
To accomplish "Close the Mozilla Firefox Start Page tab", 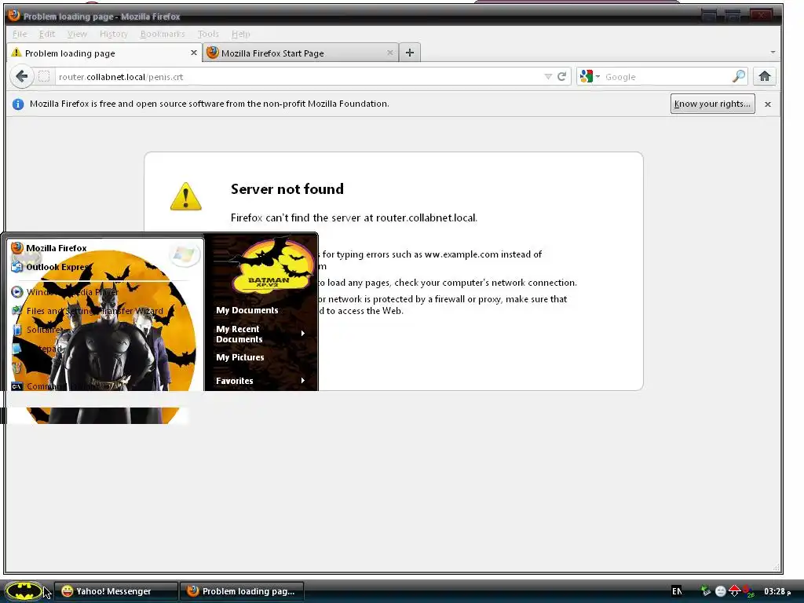I will click(x=389, y=53).
